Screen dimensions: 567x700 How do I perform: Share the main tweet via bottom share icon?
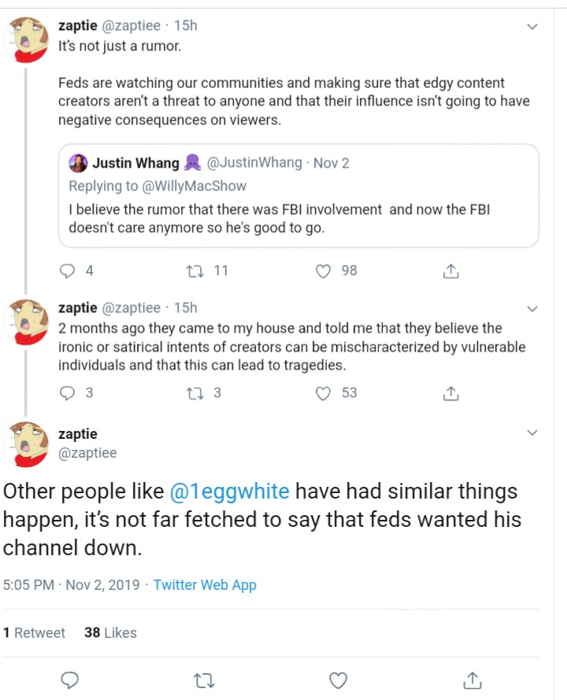(472, 680)
